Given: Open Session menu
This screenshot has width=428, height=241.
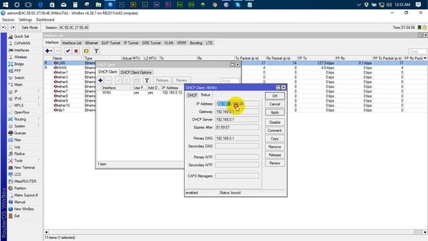Looking at the screenshot, I should point(8,19).
